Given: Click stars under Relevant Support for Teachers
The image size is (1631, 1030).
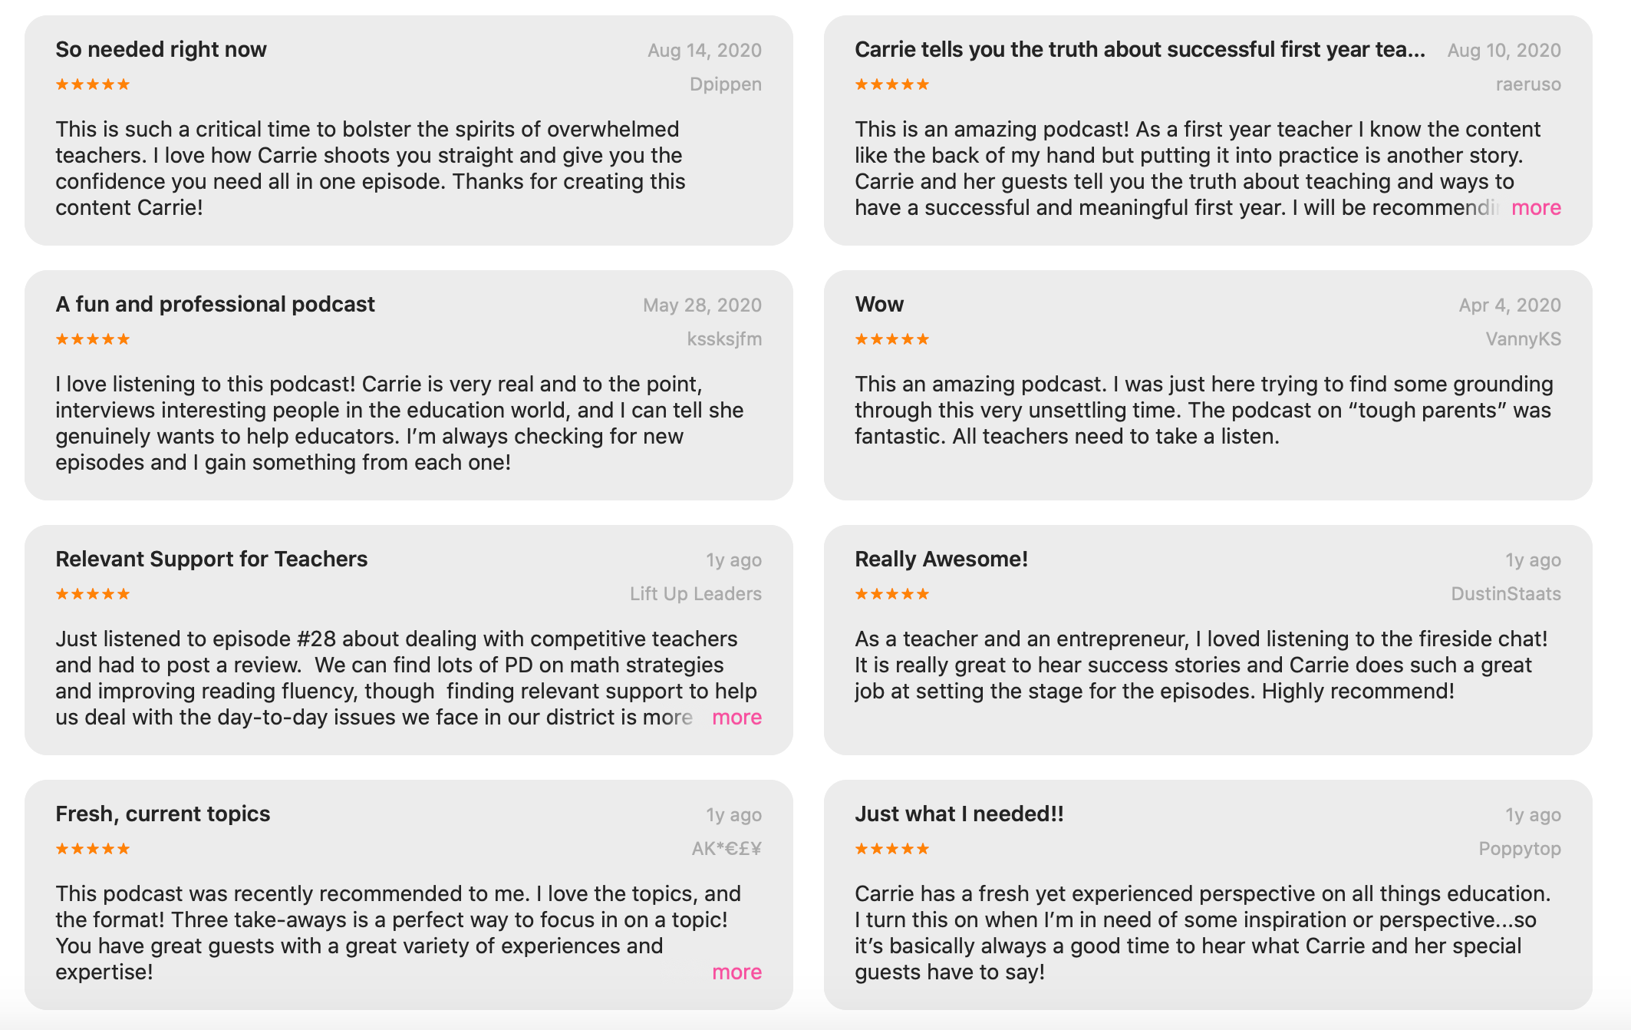Looking at the screenshot, I should click(x=93, y=594).
